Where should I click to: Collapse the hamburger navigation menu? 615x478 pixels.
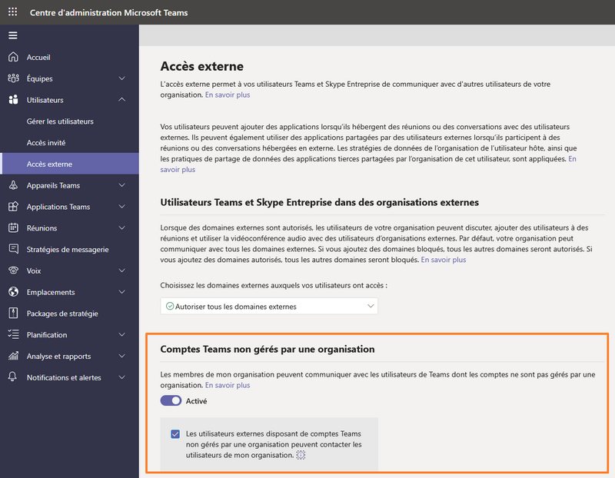click(13, 35)
